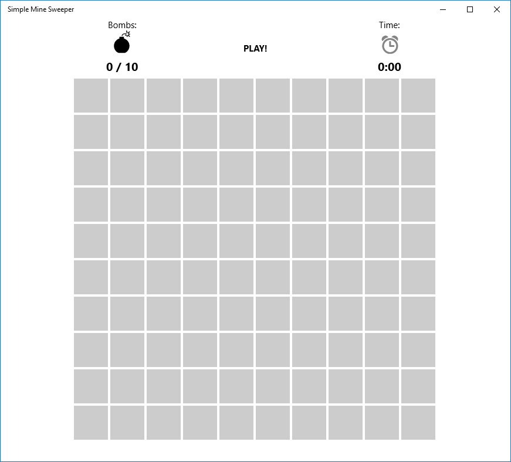Click the black bomb icon
The image size is (511, 462).
(122, 42)
